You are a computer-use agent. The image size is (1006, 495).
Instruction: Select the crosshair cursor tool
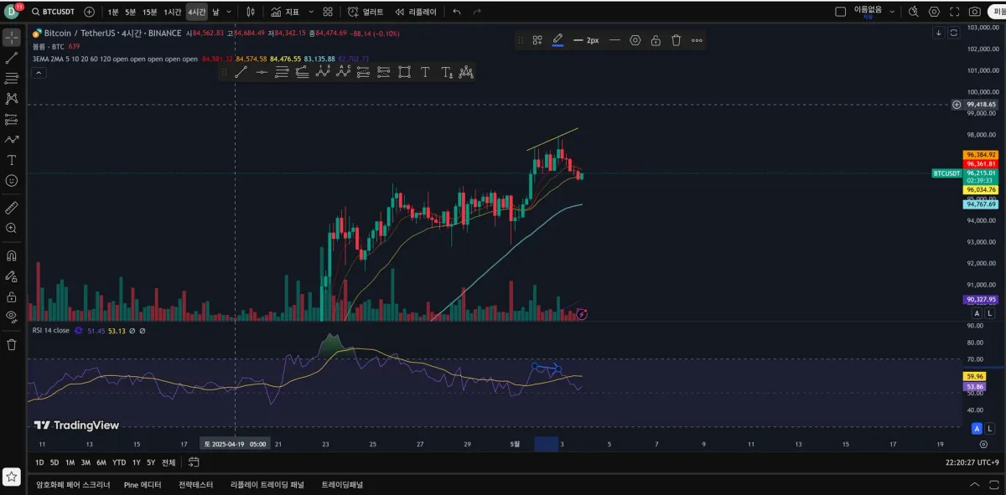(x=12, y=38)
